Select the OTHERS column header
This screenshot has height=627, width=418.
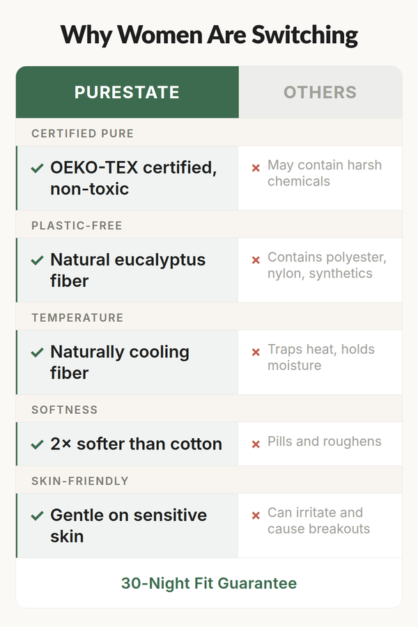[320, 93]
